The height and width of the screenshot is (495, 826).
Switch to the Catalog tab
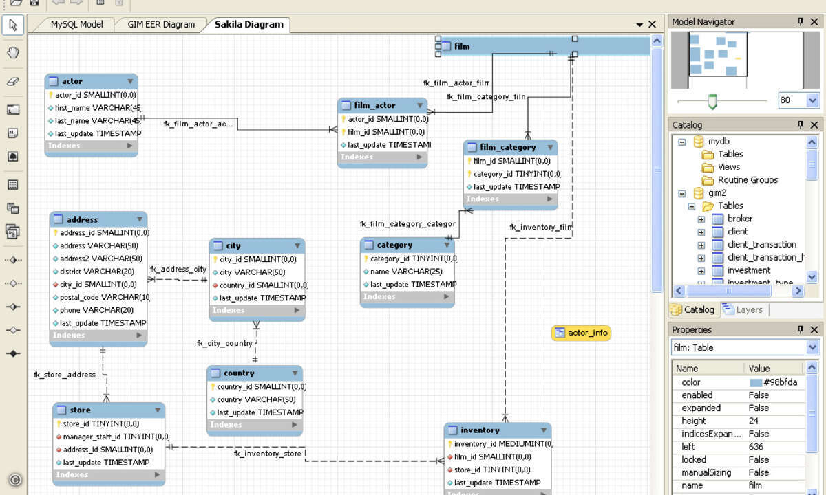point(693,309)
